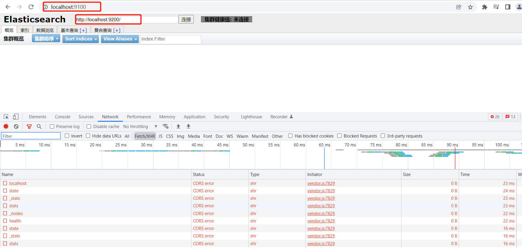Bookmark this page with the star
This screenshot has height=248, width=522.
click(x=470, y=7)
